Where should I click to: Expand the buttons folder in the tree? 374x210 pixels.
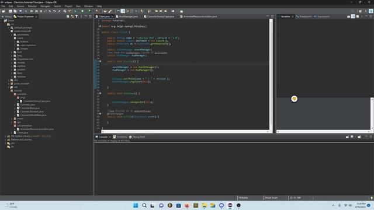pyautogui.click(x=15, y=41)
